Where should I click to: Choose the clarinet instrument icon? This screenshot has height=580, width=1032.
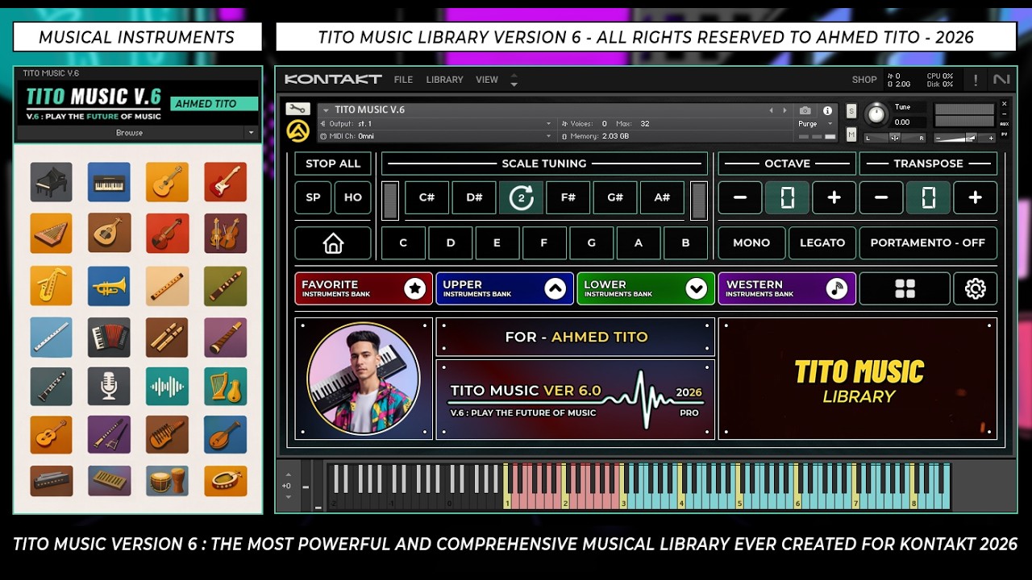click(51, 387)
